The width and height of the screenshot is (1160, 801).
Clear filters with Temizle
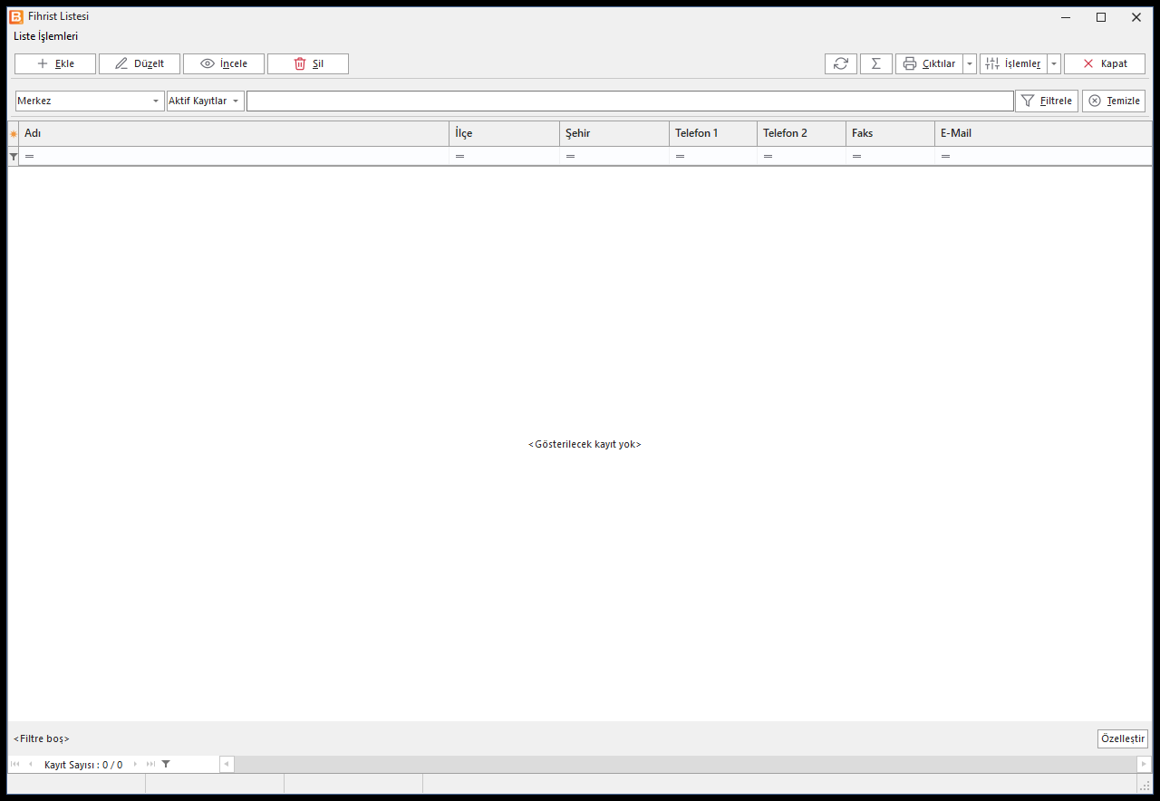pos(1114,101)
